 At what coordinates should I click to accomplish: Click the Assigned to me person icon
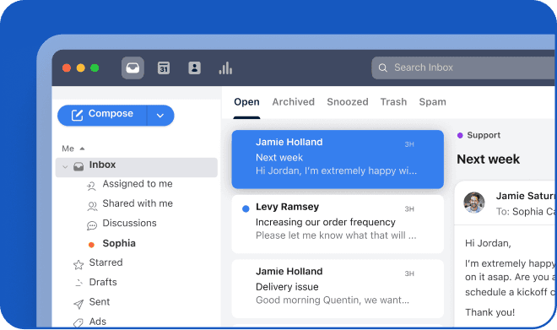92,186
